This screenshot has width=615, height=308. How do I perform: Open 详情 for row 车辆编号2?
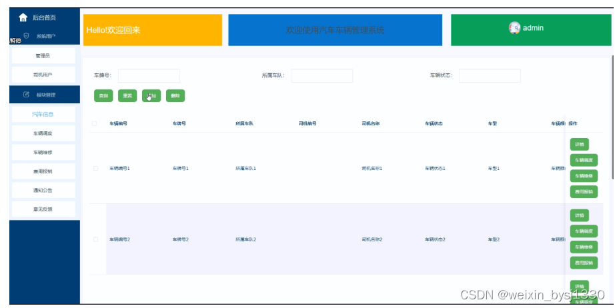[579, 215]
